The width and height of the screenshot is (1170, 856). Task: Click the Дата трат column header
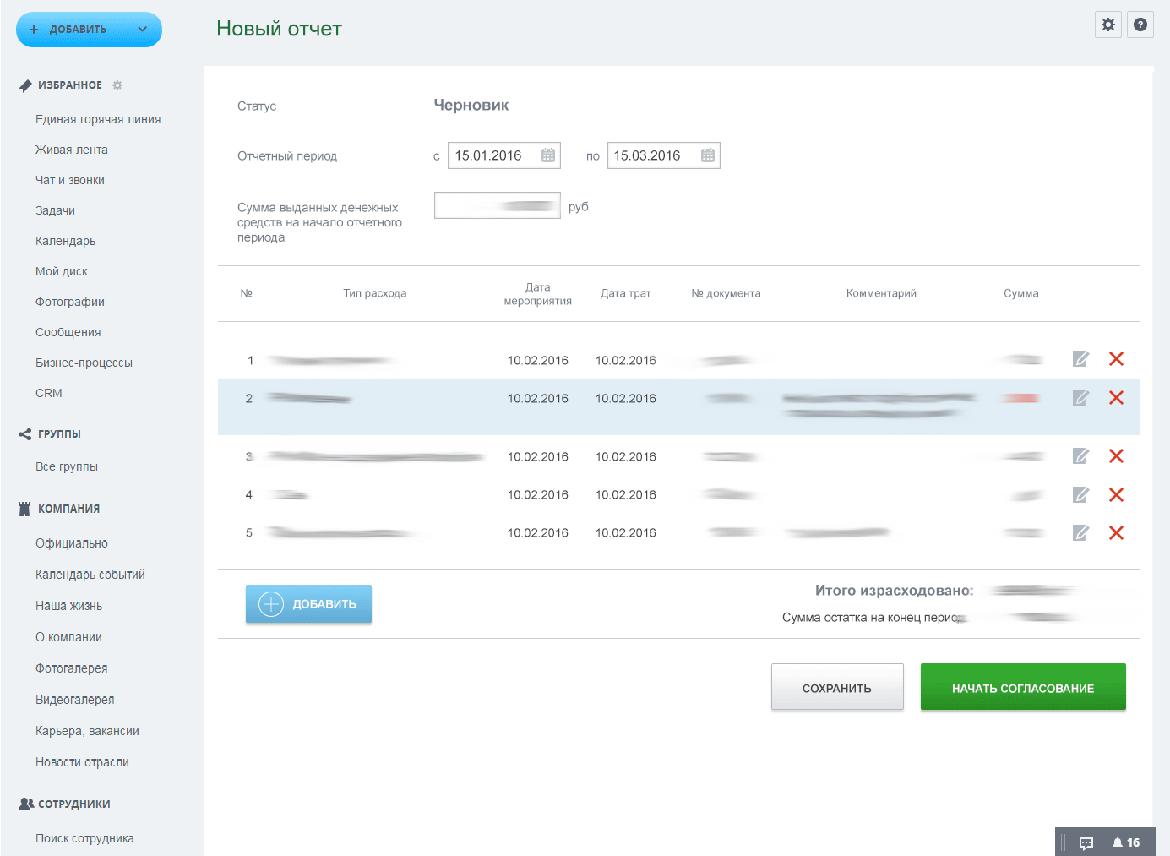(626, 293)
